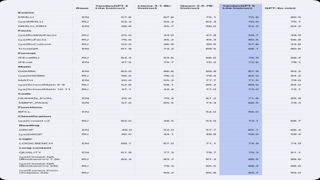Click the IFEvalRU benchmark label
The width and height of the screenshot is (320, 180).
(28, 58)
